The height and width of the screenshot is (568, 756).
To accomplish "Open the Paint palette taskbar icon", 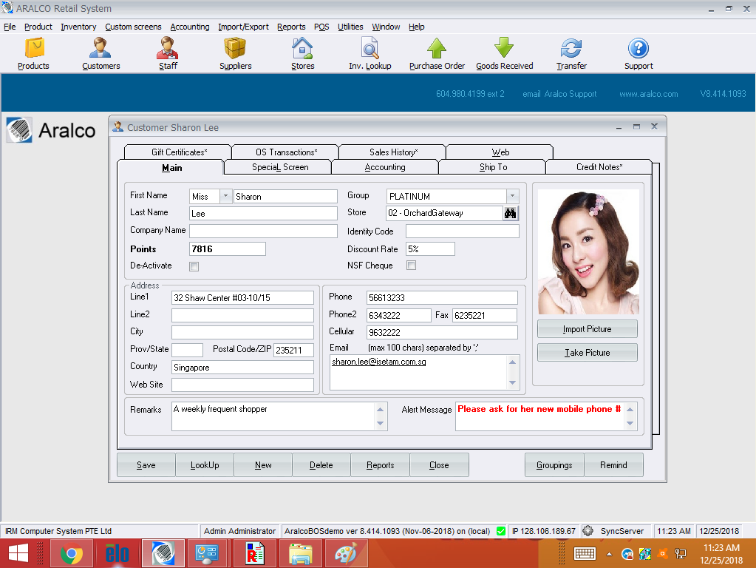I will point(346,553).
